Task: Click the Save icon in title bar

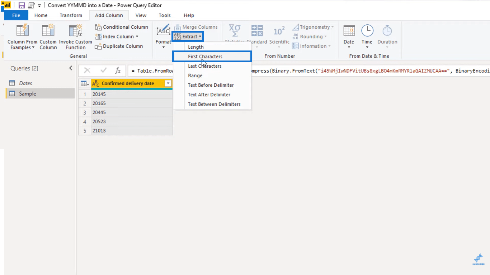Action: [x=22, y=5]
